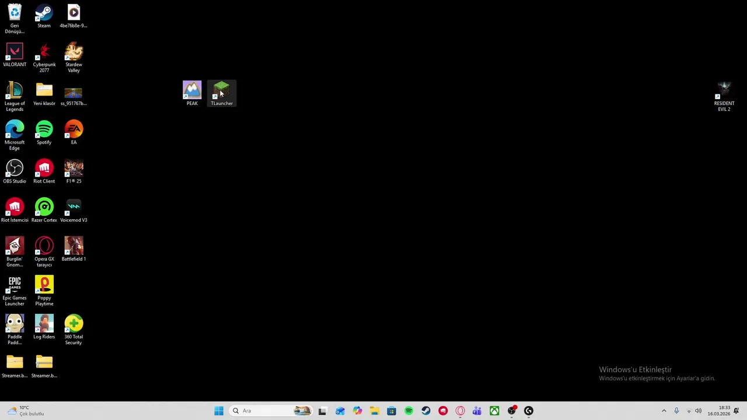This screenshot has width=747, height=420.
Task: Select the Riot İstemcisi desktop icon
Action: [15, 211]
